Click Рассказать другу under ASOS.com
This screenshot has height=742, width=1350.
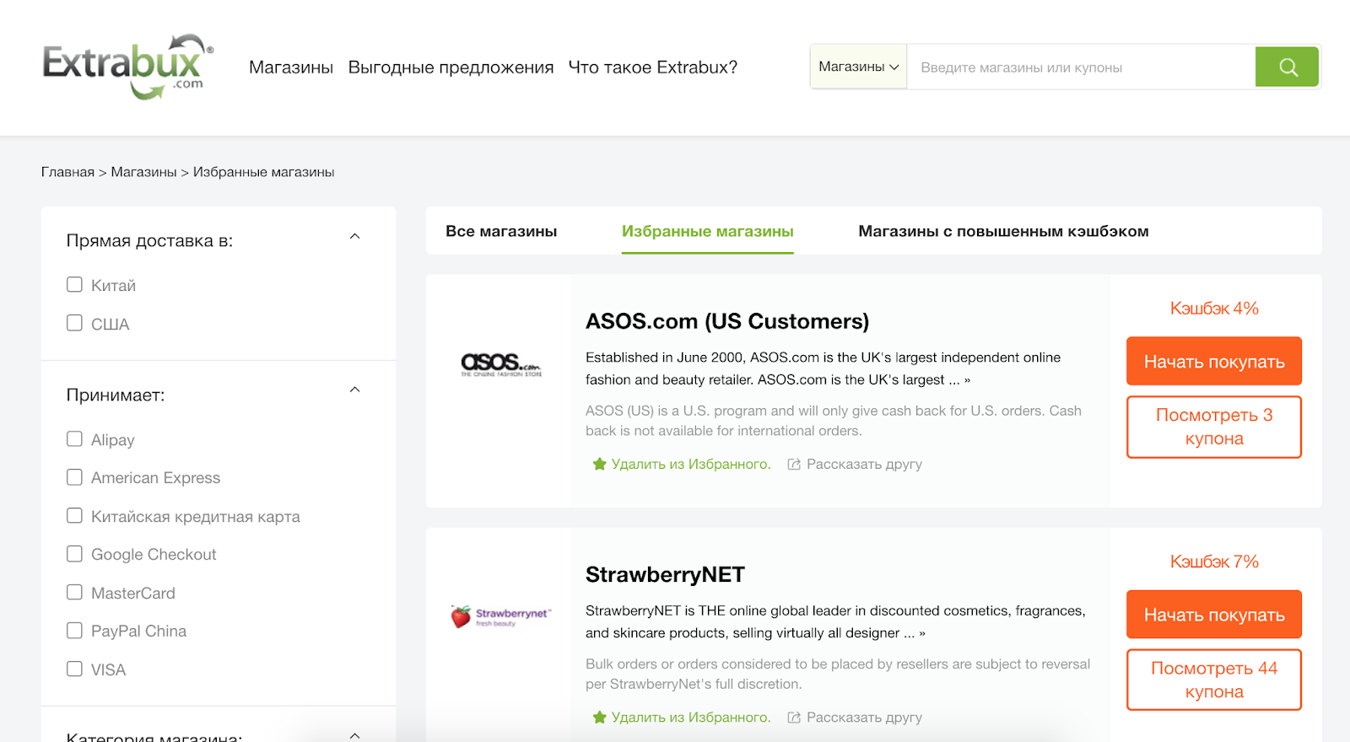(864, 464)
